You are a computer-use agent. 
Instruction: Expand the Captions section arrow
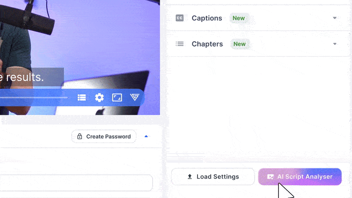(334, 18)
